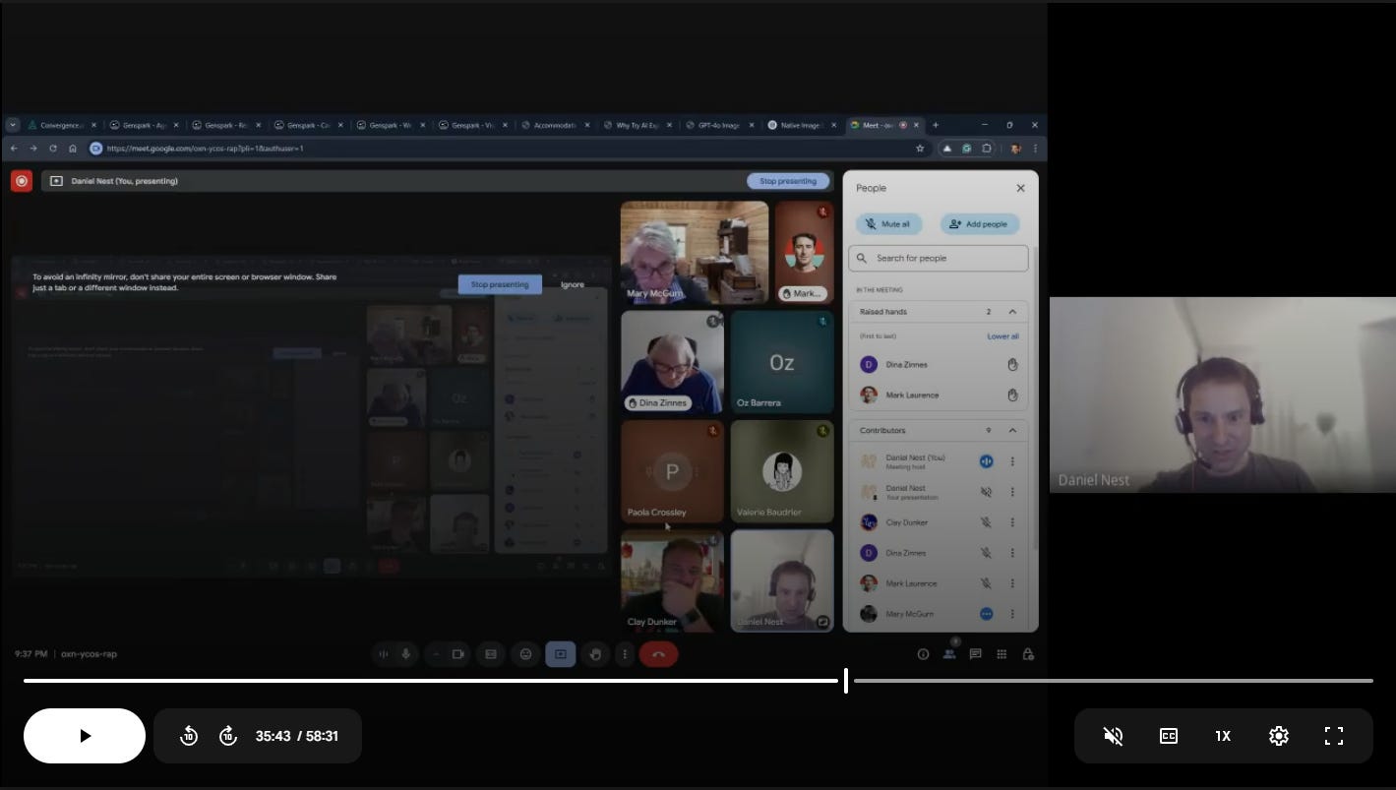The height and width of the screenshot is (790, 1396).
Task: Open more options for Clay Dunker
Action: (1012, 522)
